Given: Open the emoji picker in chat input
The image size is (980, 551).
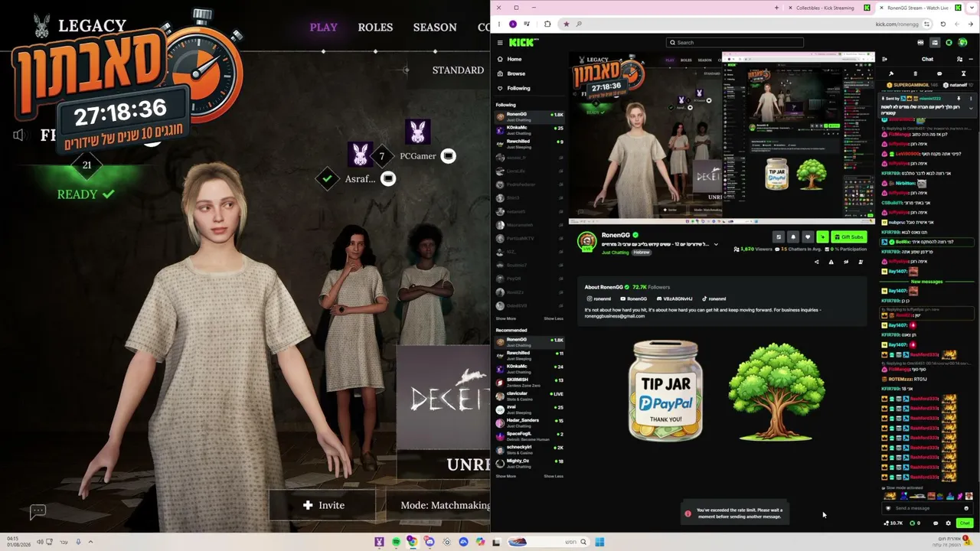Looking at the screenshot, I should [x=966, y=508].
